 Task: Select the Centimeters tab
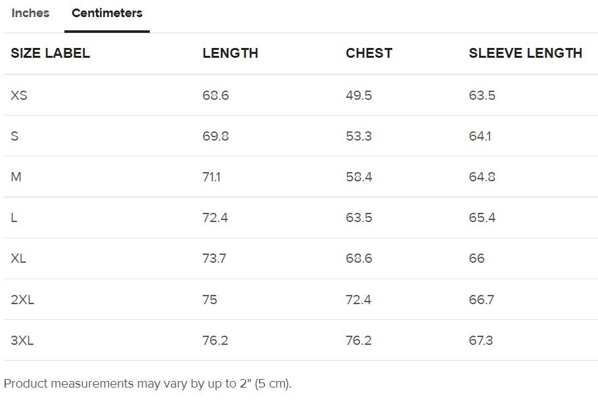107,13
